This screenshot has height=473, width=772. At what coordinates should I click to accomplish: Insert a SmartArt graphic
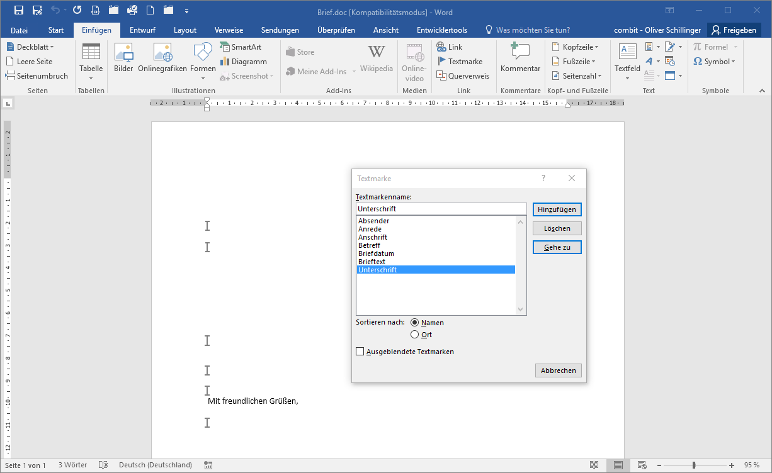click(x=240, y=47)
